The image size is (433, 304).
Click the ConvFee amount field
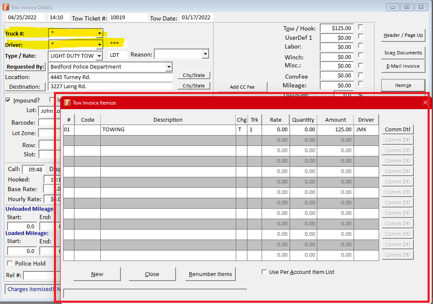coord(336,75)
